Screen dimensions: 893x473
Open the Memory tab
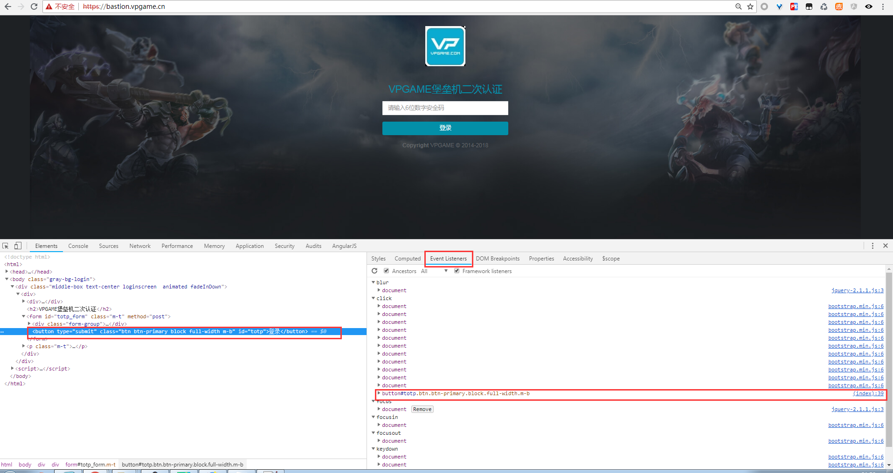[x=215, y=246]
